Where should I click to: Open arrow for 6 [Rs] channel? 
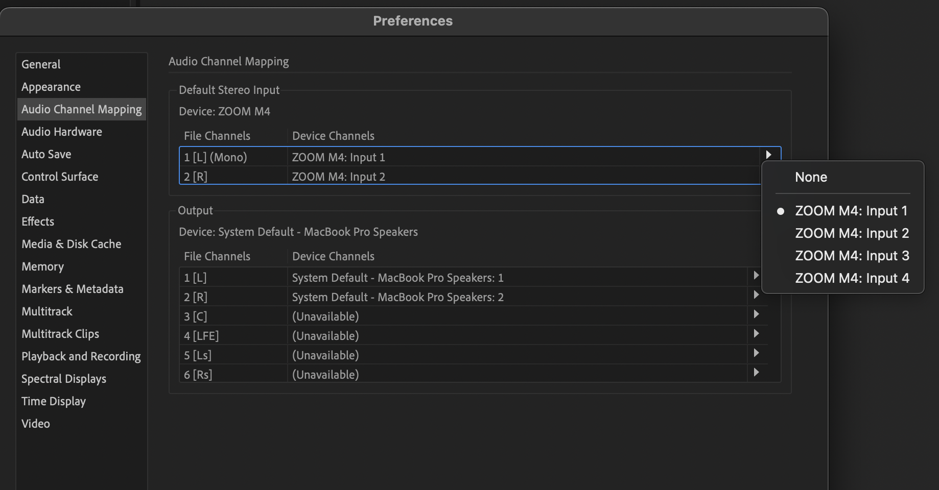pyautogui.click(x=756, y=373)
